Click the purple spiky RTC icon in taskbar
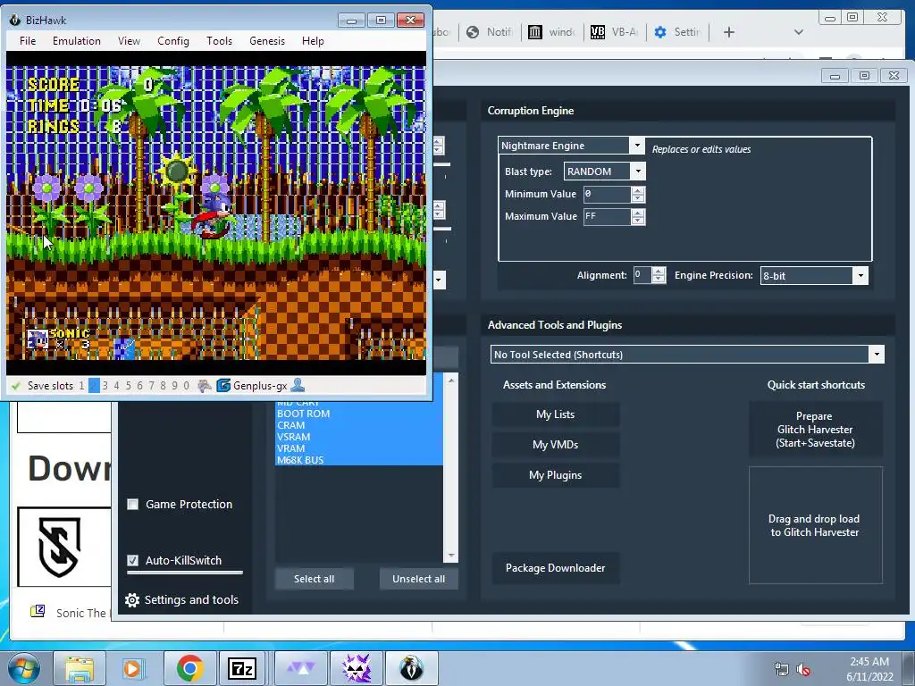Image resolution: width=915 pixels, height=686 pixels. pyautogui.click(x=356, y=668)
